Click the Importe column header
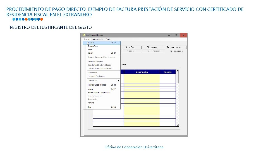The width and height of the screenshot is (268, 151). (x=168, y=72)
